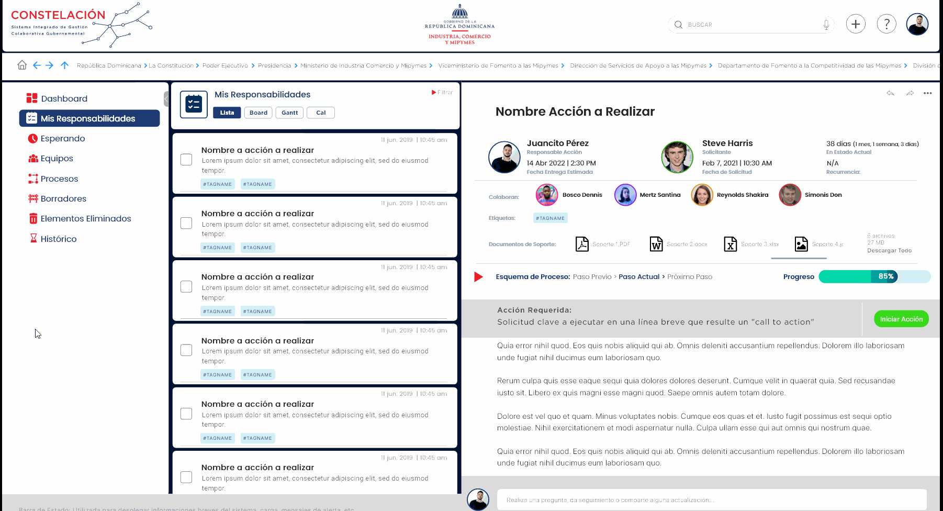
Task: Click the microphone icon in the search bar
Action: coord(826,25)
